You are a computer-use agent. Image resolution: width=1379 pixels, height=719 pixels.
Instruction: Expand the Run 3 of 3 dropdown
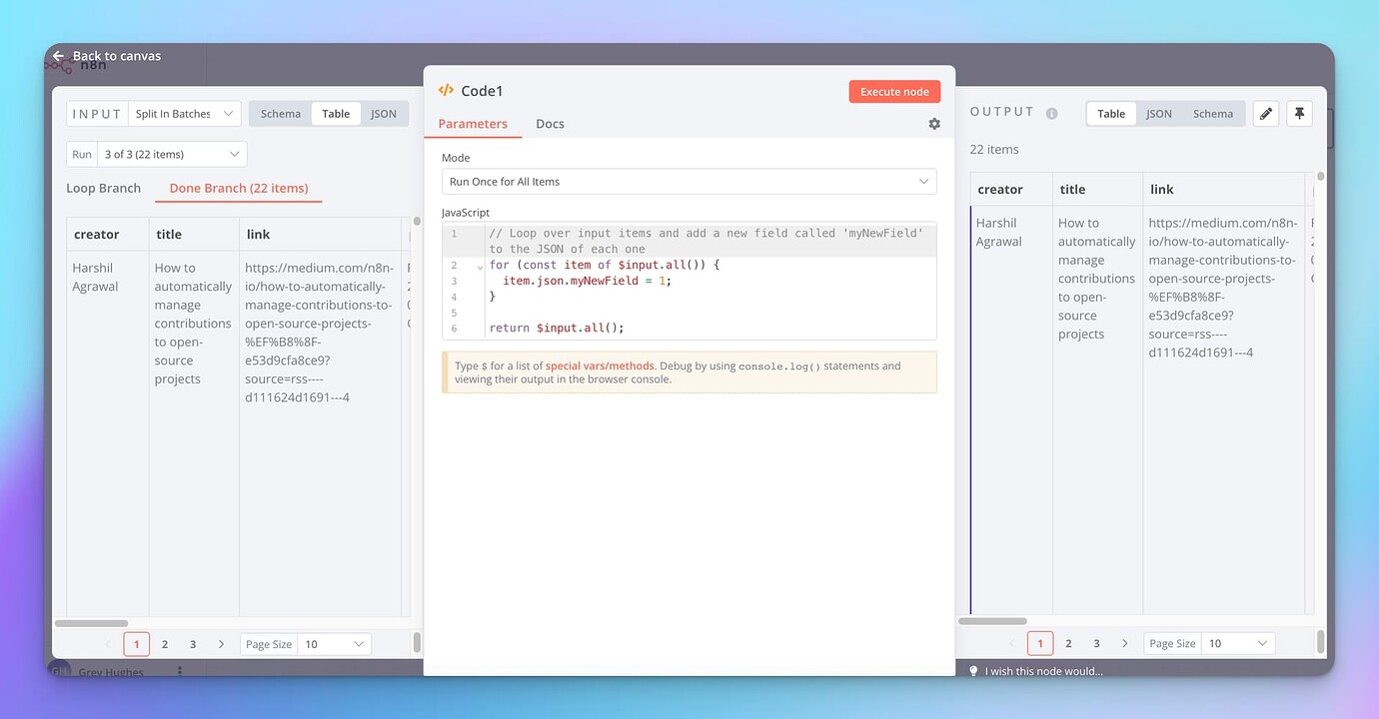(172, 154)
